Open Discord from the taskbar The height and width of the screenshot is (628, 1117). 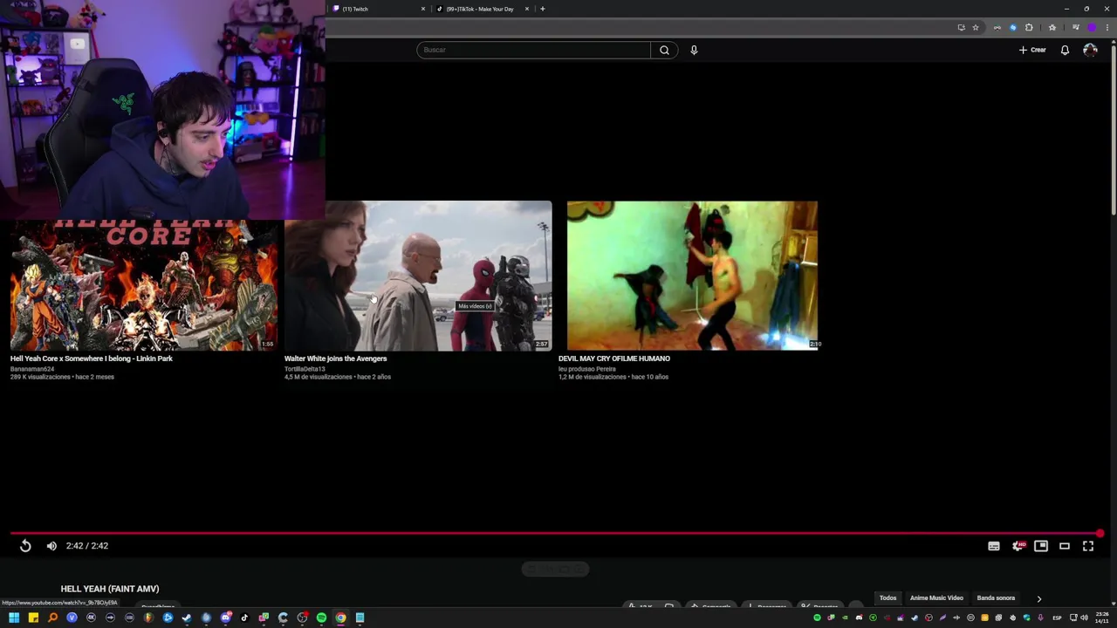pos(225,618)
